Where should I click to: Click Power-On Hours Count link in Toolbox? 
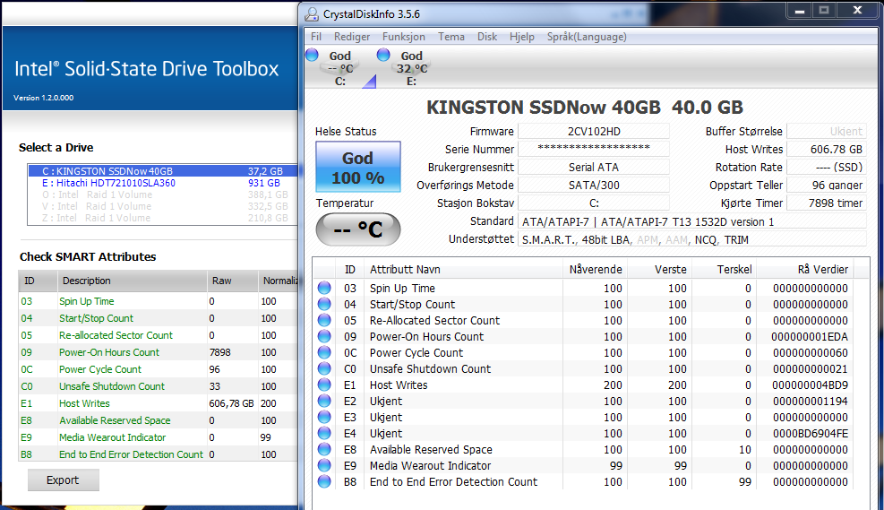coord(109,352)
